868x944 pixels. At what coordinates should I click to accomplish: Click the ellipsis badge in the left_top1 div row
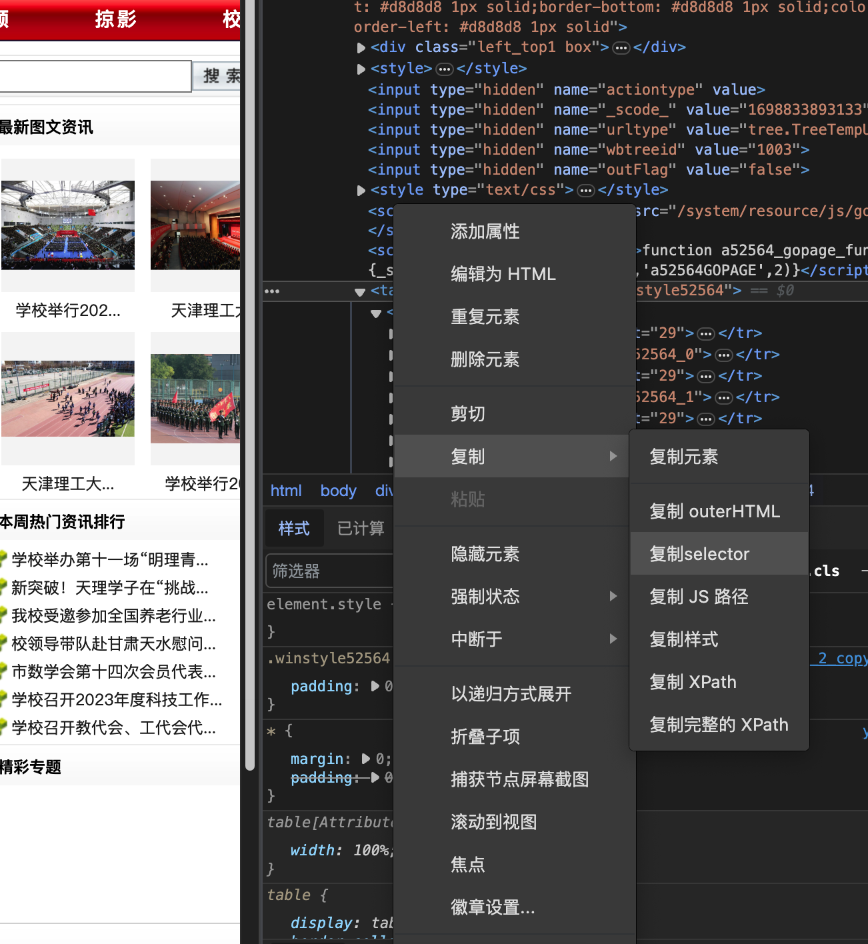pyautogui.click(x=621, y=48)
